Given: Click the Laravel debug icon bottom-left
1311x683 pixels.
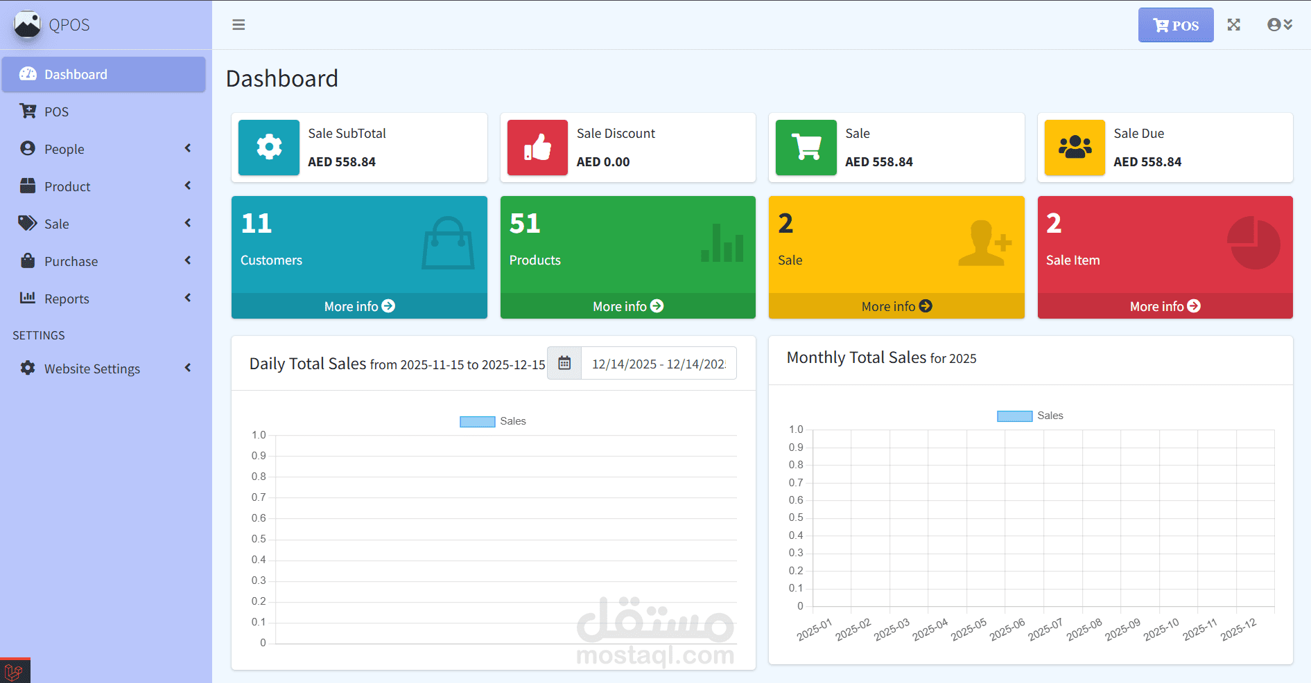Looking at the screenshot, I should coord(14,671).
